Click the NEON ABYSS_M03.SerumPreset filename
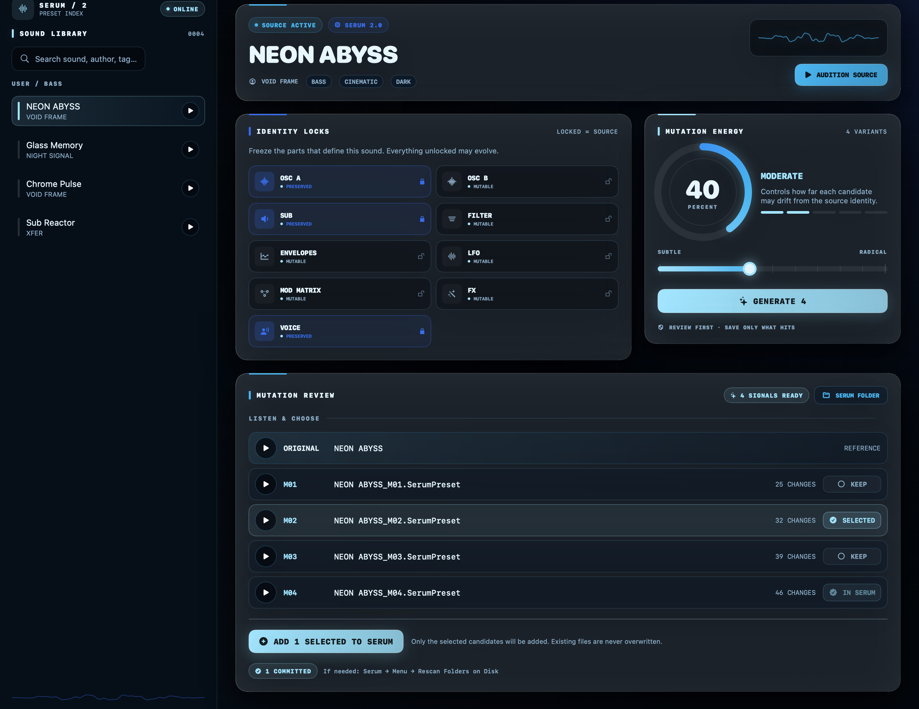This screenshot has width=919, height=709. 397,557
